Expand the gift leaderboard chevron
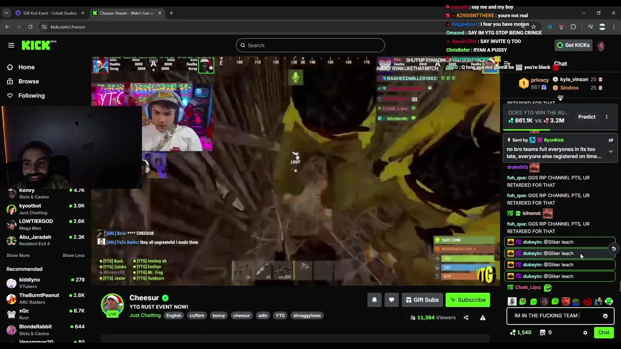Viewport: 621px width, 349px height. pos(560,98)
